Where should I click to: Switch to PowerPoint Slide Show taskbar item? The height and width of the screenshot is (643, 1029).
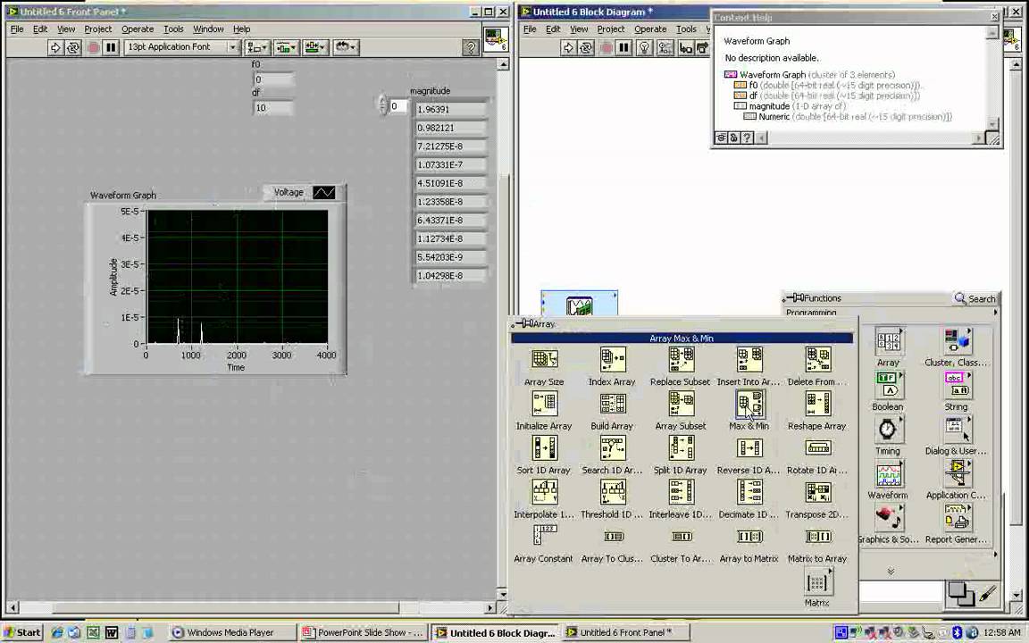tap(364, 632)
